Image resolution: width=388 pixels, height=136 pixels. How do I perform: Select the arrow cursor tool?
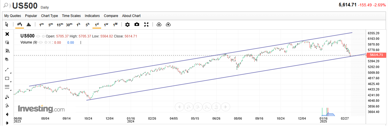(7, 24)
